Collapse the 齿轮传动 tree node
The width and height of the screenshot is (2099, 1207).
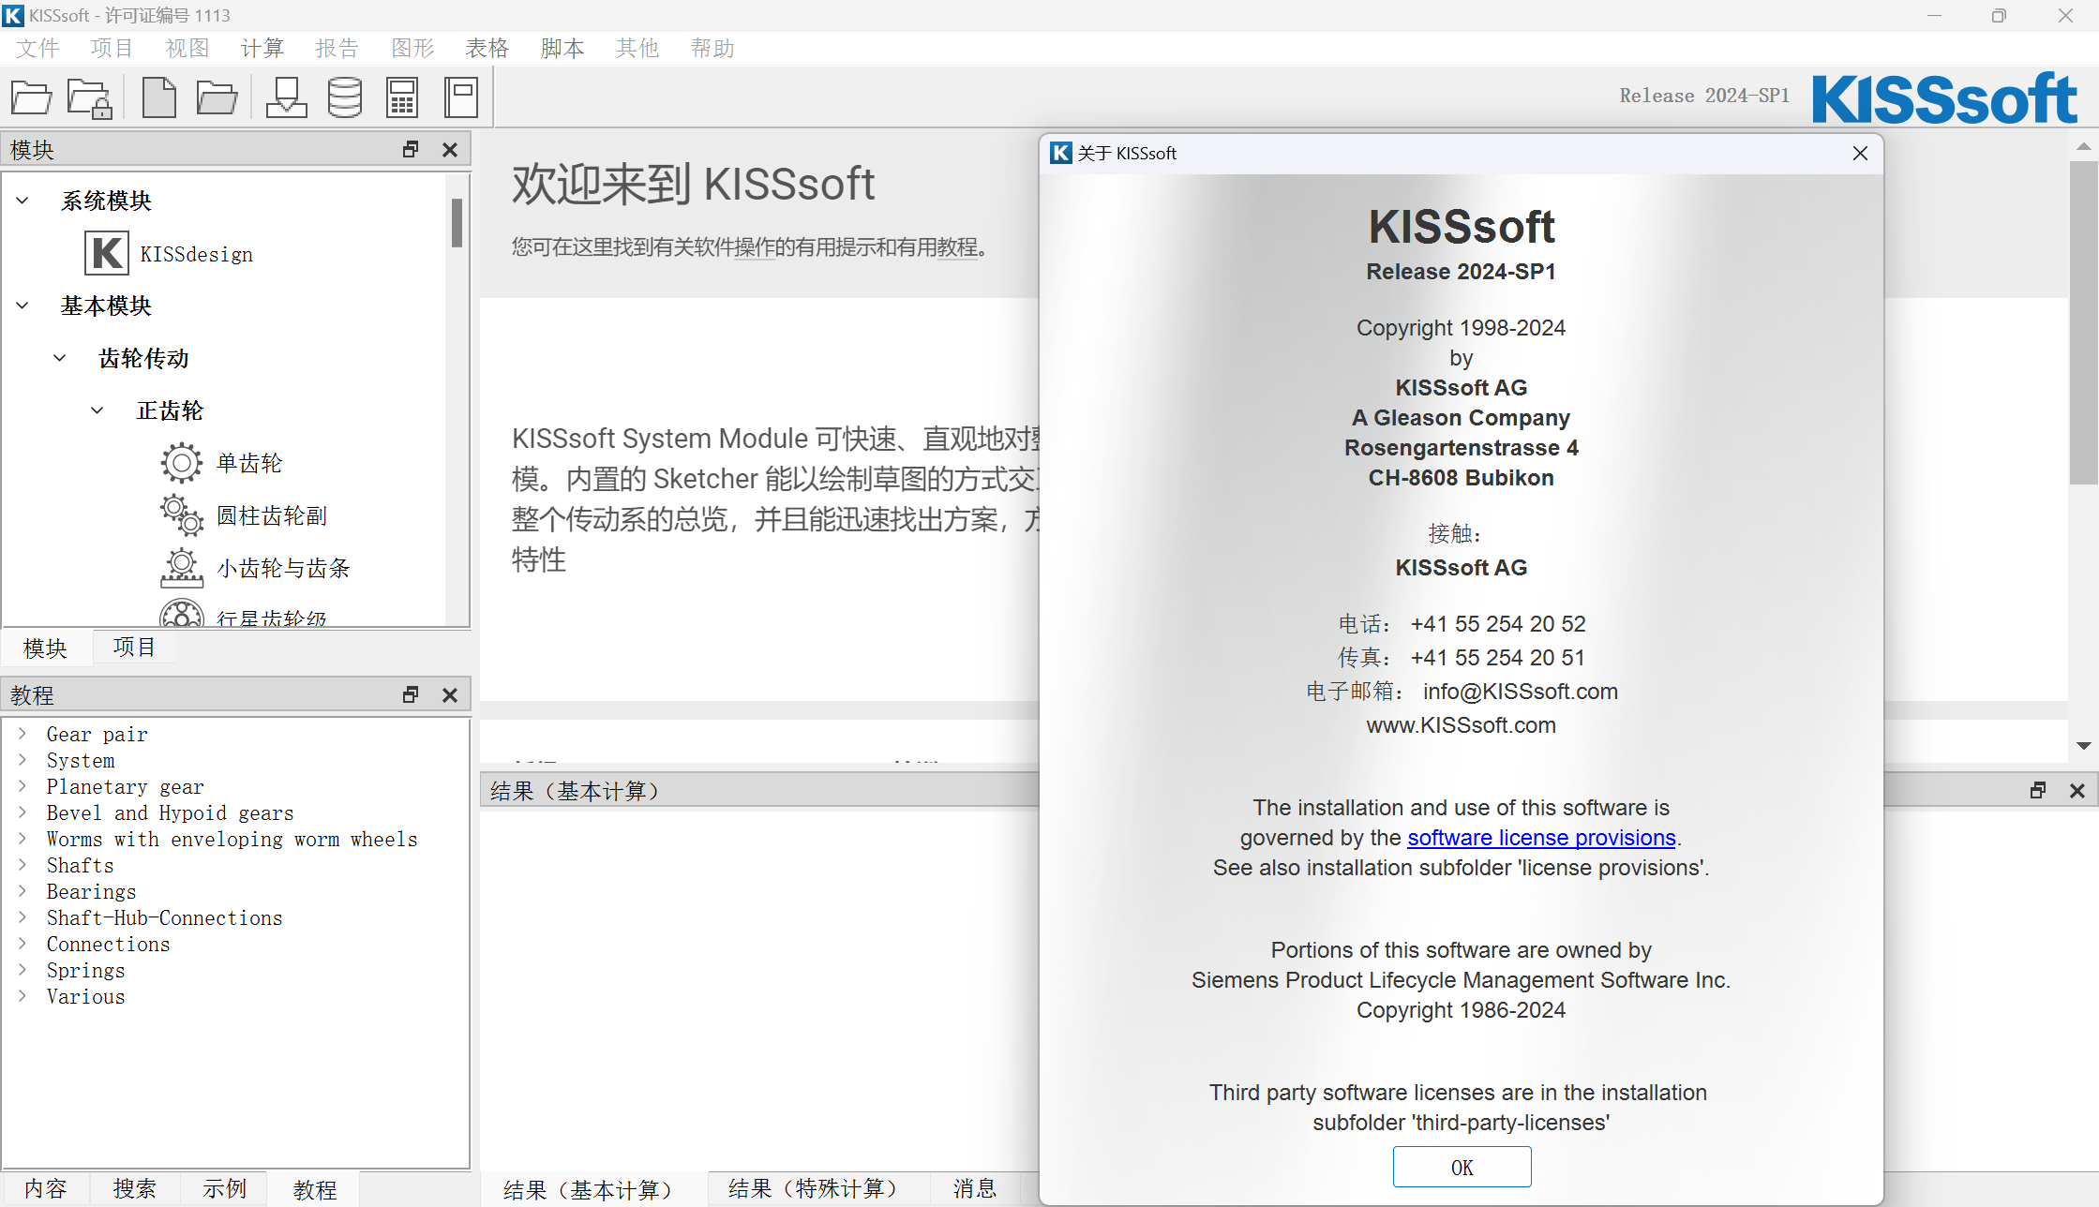pos(60,358)
